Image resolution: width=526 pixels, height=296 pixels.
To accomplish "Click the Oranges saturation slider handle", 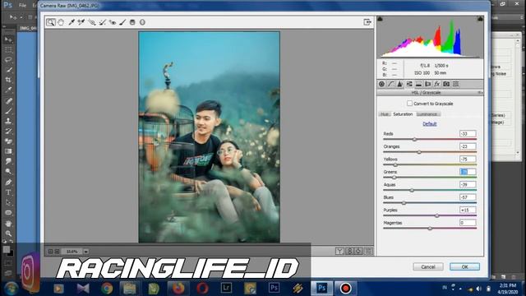I will point(419,152).
